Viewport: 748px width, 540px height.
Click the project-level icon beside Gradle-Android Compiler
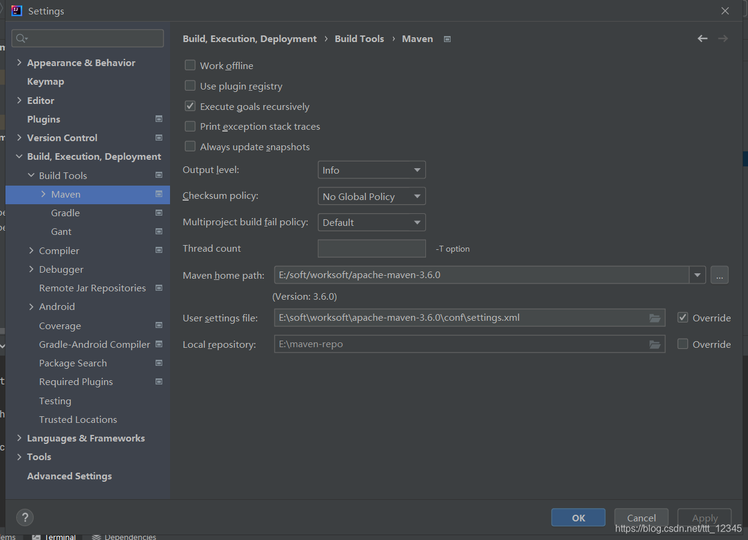coord(159,344)
